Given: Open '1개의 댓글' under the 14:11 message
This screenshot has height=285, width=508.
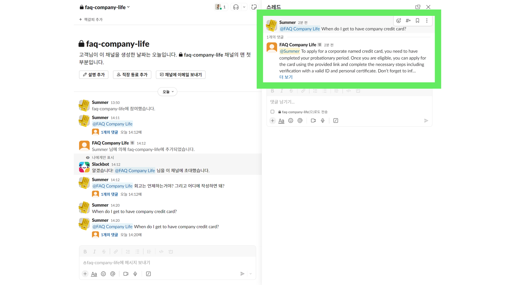Looking at the screenshot, I should pyautogui.click(x=109, y=132).
